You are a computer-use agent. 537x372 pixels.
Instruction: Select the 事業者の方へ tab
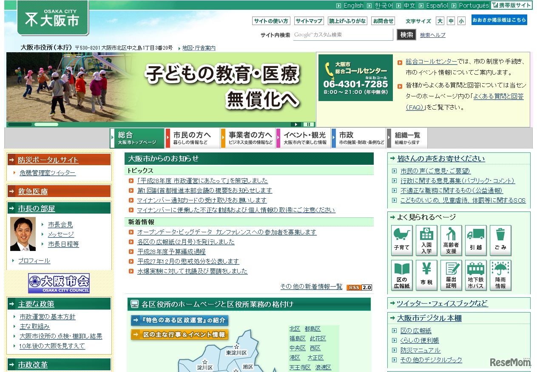point(248,138)
